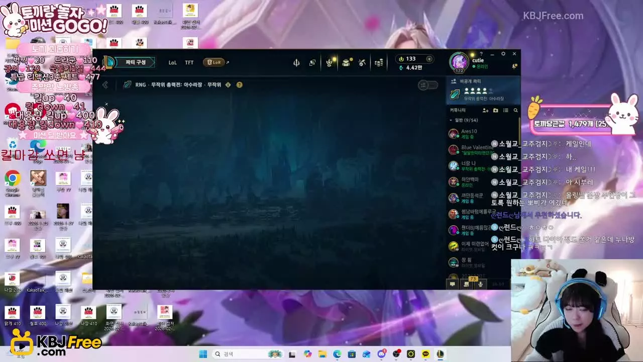Select friend Ares10 in the friends list
The height and width of the screenshot is (362, 643).
pyautogui.click(x=483, y=134)
